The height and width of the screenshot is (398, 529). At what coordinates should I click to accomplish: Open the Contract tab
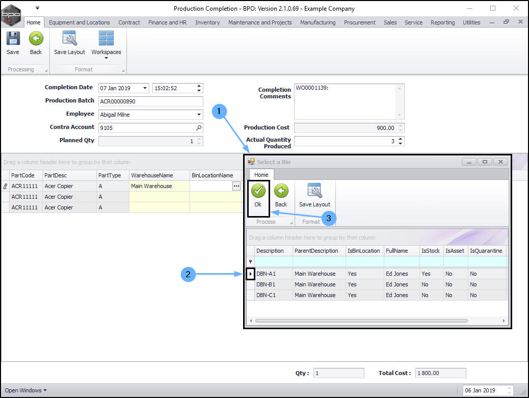[x=129, y=22]
